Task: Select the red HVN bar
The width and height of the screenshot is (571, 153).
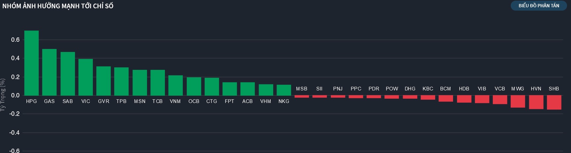Action: [536, 102]
